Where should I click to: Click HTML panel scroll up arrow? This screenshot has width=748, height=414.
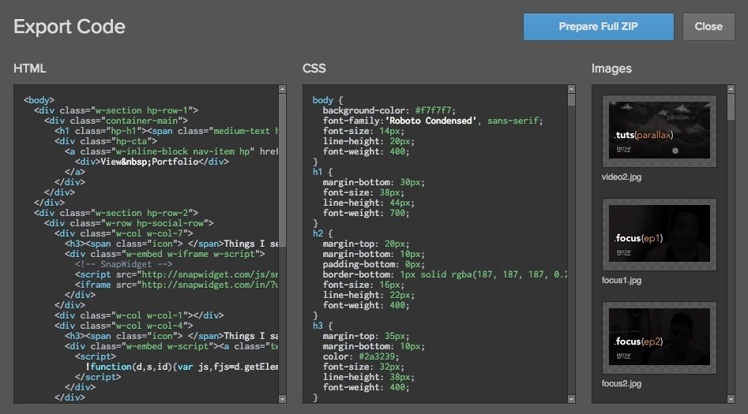tap(283, 89)
